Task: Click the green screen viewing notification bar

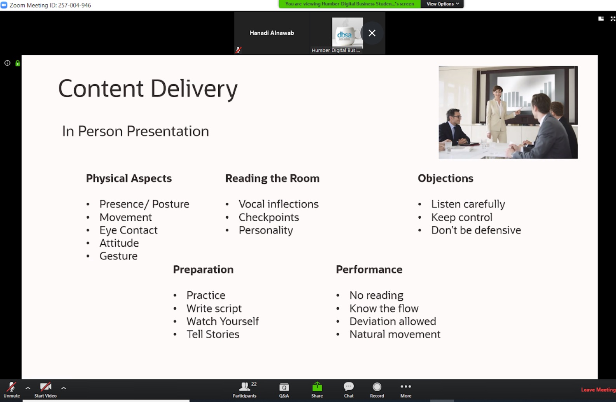Action: 350,4
